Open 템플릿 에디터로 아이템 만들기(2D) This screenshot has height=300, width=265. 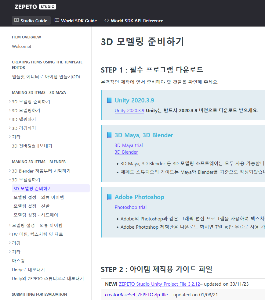(46, 77)
